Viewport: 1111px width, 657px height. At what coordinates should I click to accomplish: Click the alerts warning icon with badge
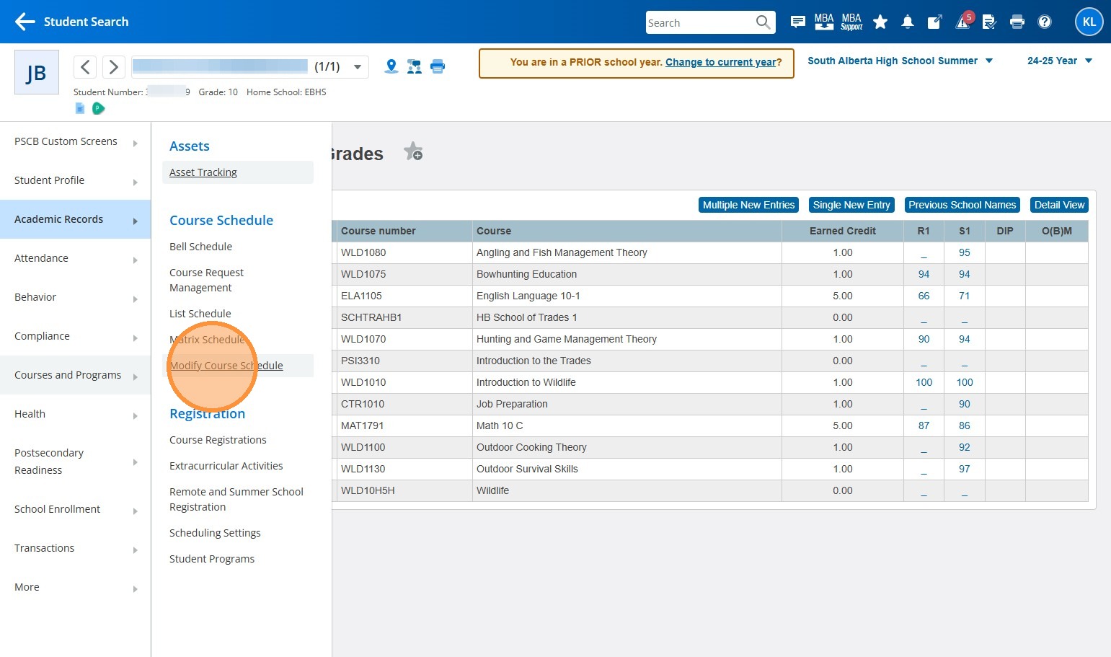962,22
